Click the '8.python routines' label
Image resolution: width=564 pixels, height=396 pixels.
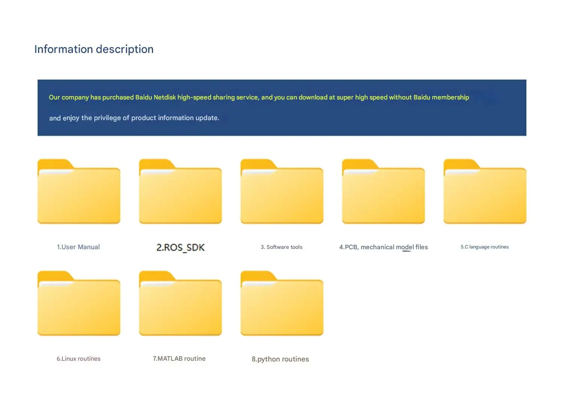click(x=280, y=359)
